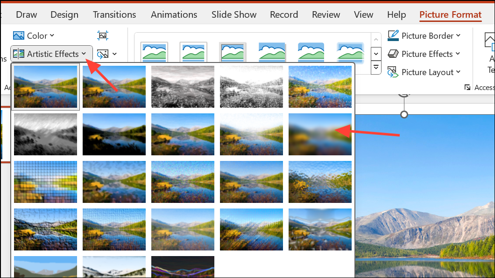
Task: Open the Draw ribbon tab
Action: pyautogui.click(x=27, y=14)
